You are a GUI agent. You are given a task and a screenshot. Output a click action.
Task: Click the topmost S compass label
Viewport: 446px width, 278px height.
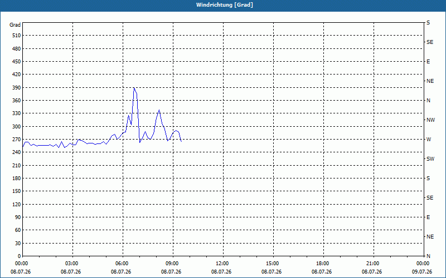point(428,23)
